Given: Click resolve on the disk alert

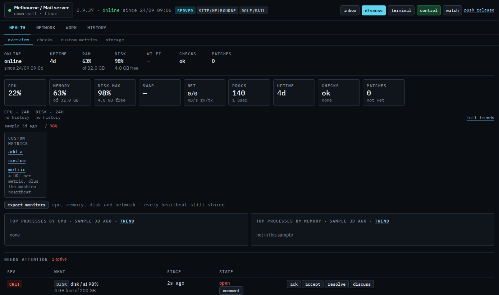Looking at the screenshot, I should tap(337, 284).
